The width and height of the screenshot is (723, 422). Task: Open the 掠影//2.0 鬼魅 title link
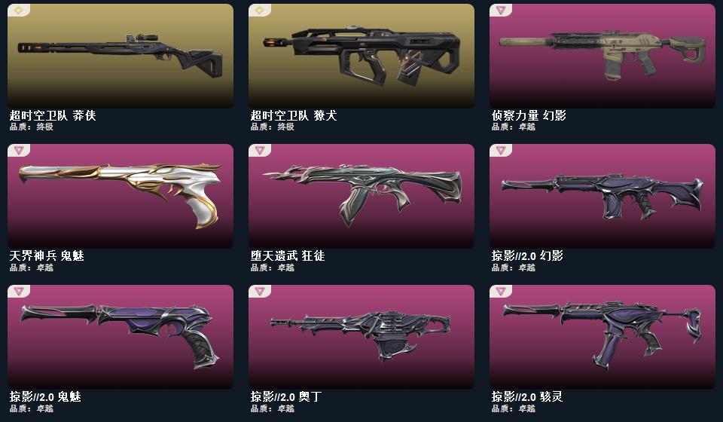45,396
